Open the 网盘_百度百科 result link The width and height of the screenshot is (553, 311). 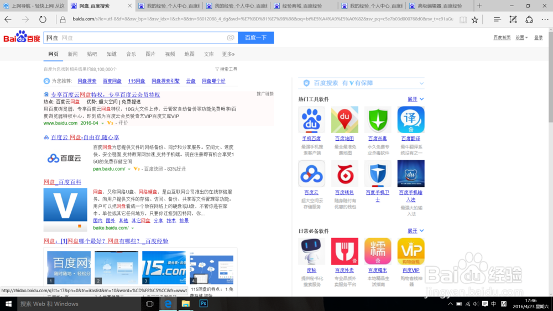(62, 182)
